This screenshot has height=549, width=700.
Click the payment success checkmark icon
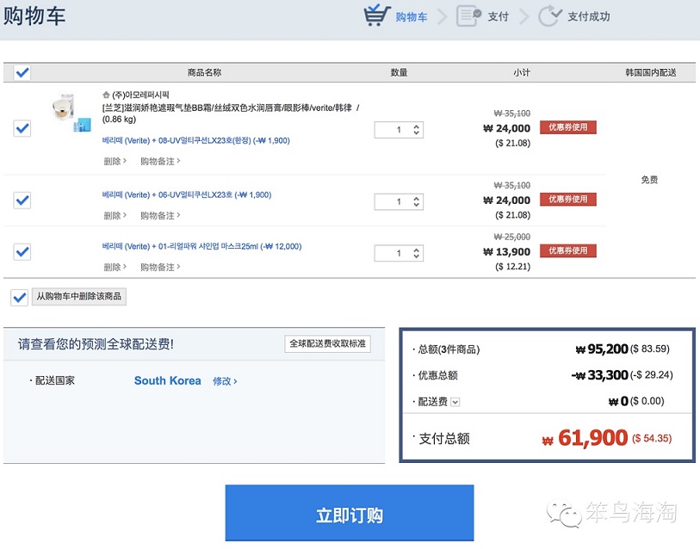click(549, 15)
